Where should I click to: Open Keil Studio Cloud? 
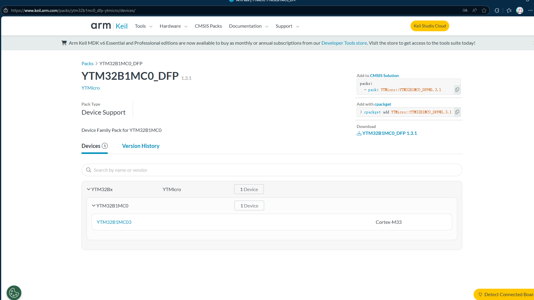coord(430,26)
